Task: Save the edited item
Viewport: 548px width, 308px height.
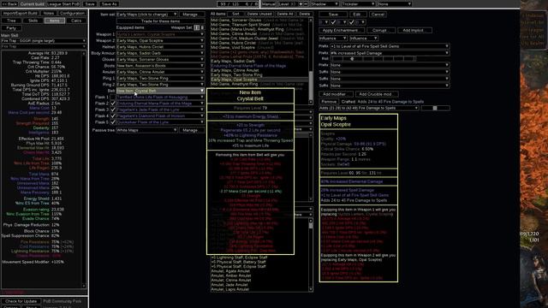Action: (333, 15)
